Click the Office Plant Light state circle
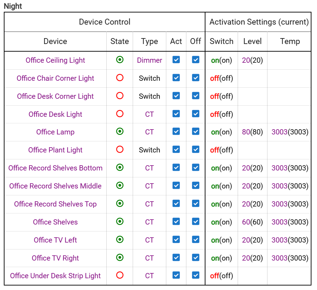Image resolution: width=317 pixels, height=290 pixels. (120, 149)
